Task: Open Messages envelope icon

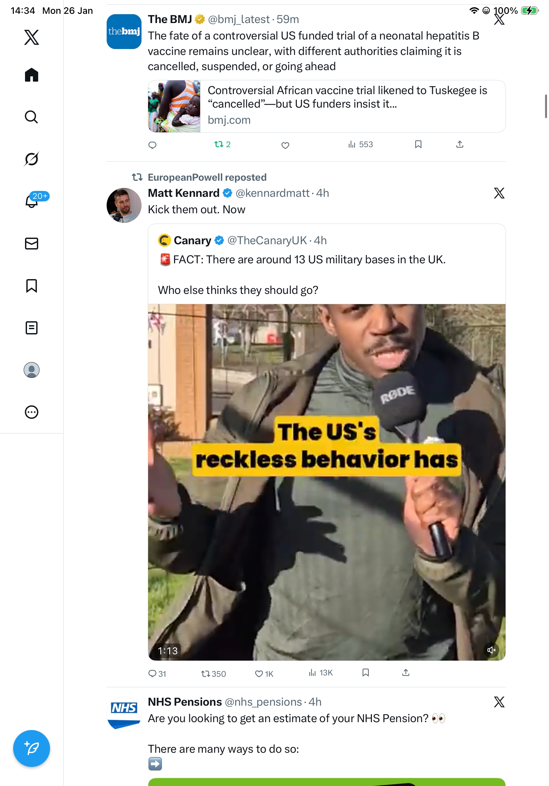Action: (32, 243)
